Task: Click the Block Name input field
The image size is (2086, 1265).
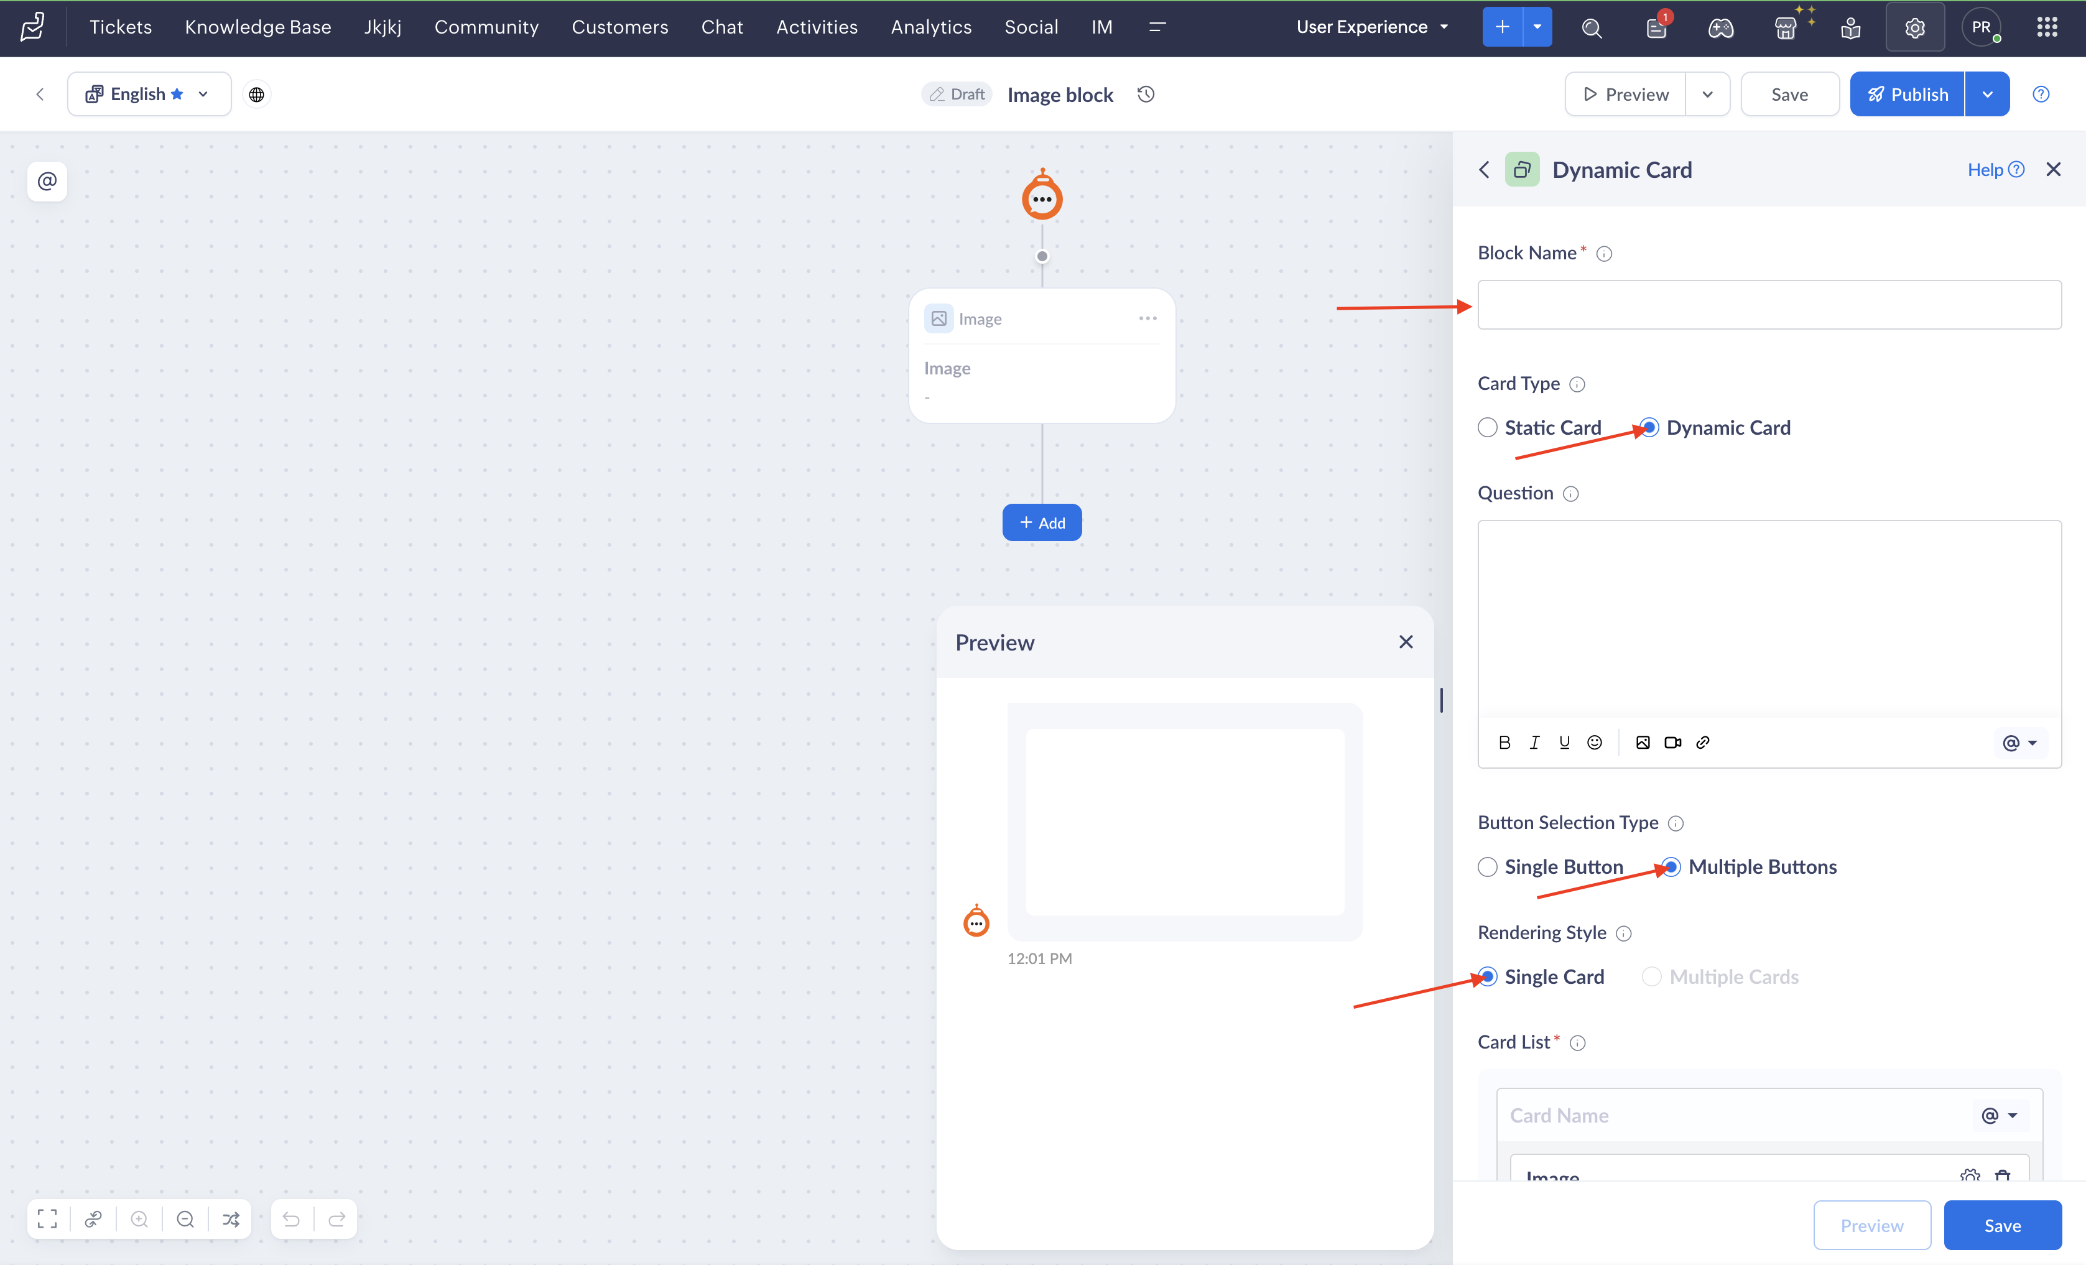Action: tap(1769, 305)
